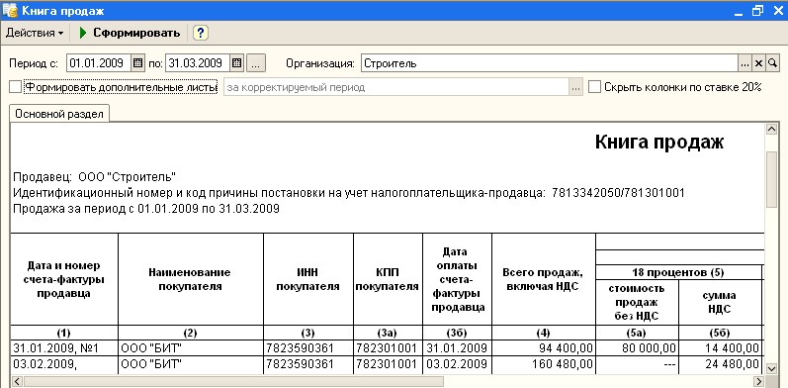788x388 pixels.
Task: Click the horizontal scrollbar right arrow
Action: point(759,381)
